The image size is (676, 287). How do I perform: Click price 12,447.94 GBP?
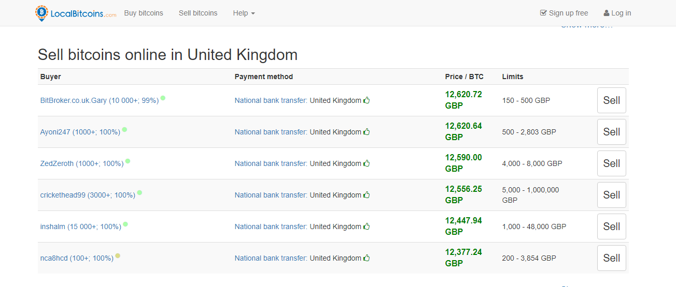tap(463, 226)
